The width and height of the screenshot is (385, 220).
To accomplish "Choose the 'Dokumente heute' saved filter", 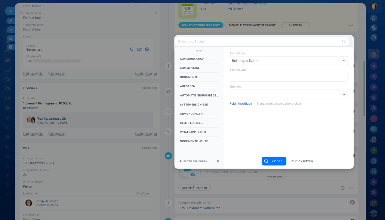I will [194, 141].
